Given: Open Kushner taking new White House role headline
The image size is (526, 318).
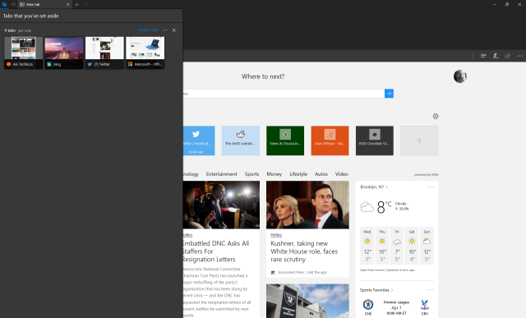Looking at the screenshot, I should [304, 251].
